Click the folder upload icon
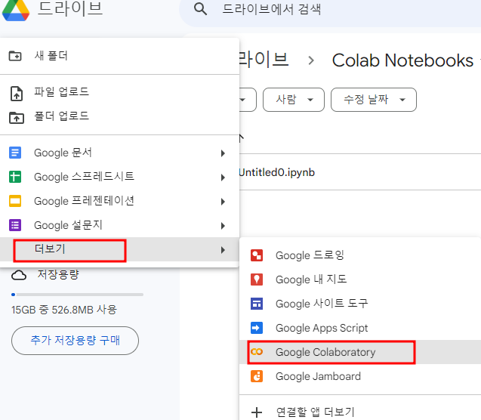Image resolution: width=481 pixels, height=420 pixels. point(17,118)
